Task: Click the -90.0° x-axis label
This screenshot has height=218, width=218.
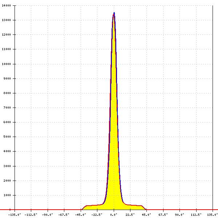Action: coord(47,215)
